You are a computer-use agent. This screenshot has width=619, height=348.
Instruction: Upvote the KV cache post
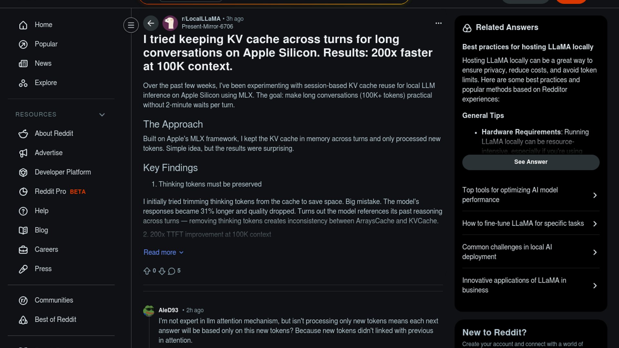tap(147, 271)
